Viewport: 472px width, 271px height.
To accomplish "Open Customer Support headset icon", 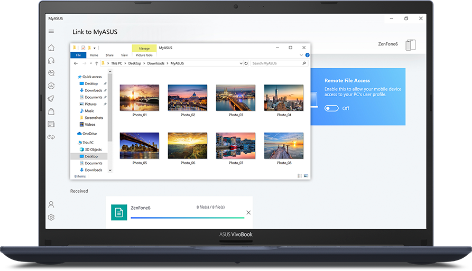I will click(x=51, y=60).
